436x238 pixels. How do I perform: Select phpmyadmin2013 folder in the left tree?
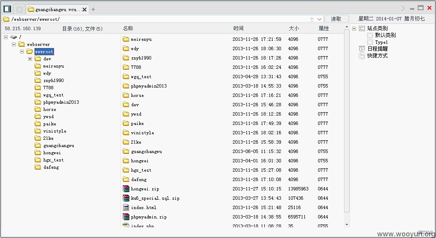(x=61, y=102)
